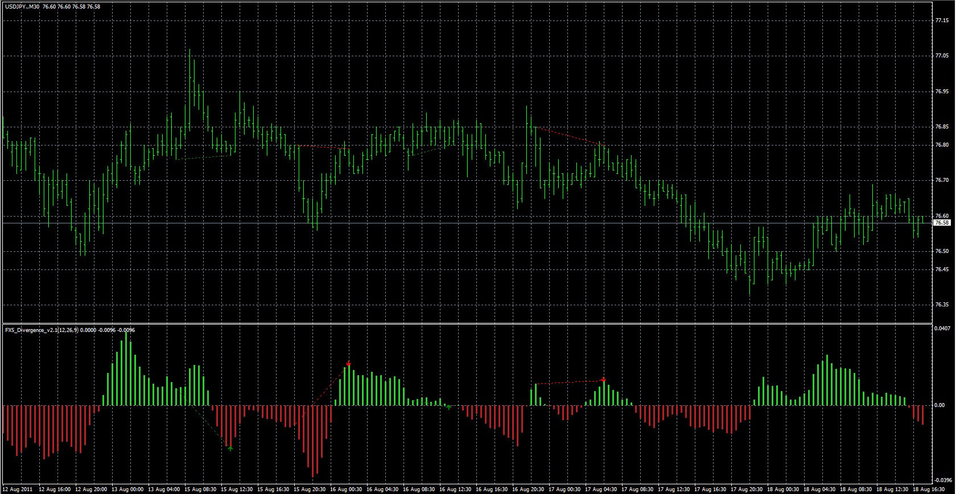The image size is (956, 494).
Task: Click the 76.35 price scale label
Action: (942, 305)
